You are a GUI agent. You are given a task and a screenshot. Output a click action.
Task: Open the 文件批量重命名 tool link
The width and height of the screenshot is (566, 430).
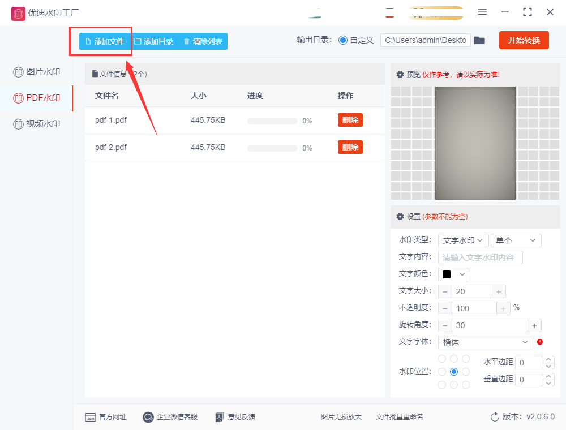click(399, 417)
